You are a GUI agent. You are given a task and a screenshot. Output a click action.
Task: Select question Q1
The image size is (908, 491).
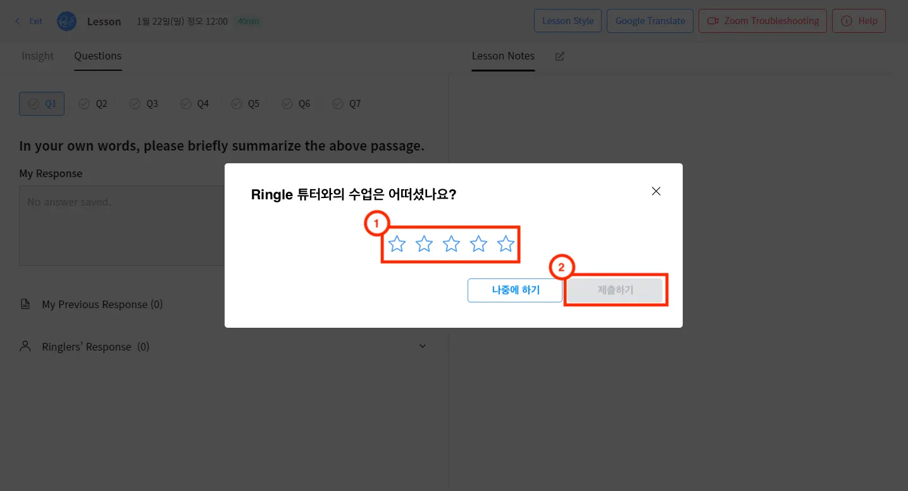click(x=42, y=104)
